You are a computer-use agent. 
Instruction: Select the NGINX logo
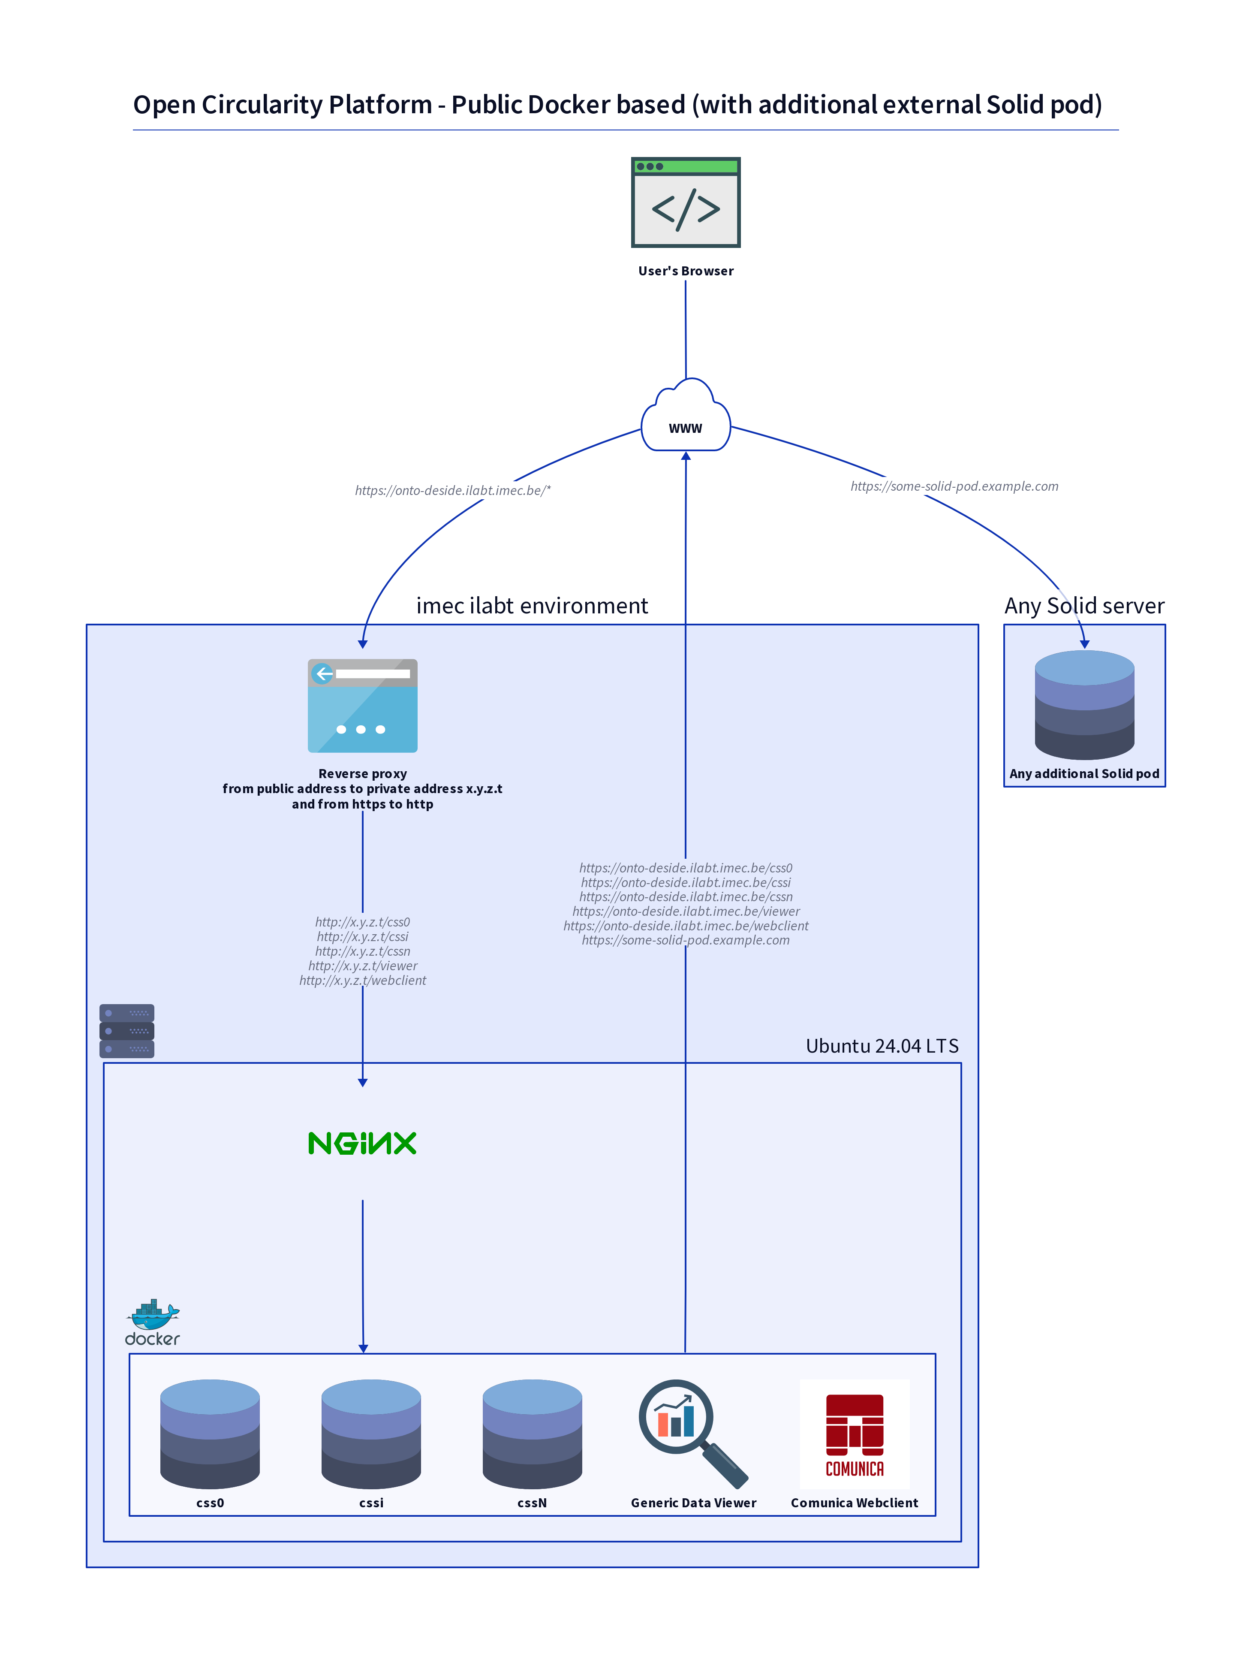362,1143
